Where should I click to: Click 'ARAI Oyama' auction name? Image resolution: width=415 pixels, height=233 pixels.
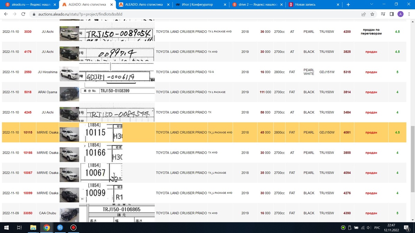47,92
